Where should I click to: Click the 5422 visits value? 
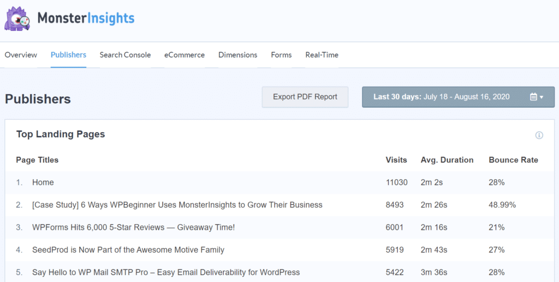point(395,272)
